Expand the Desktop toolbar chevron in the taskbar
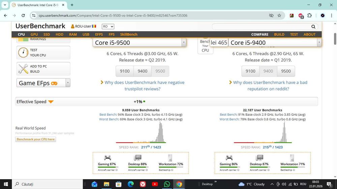 tap(215, 182)
